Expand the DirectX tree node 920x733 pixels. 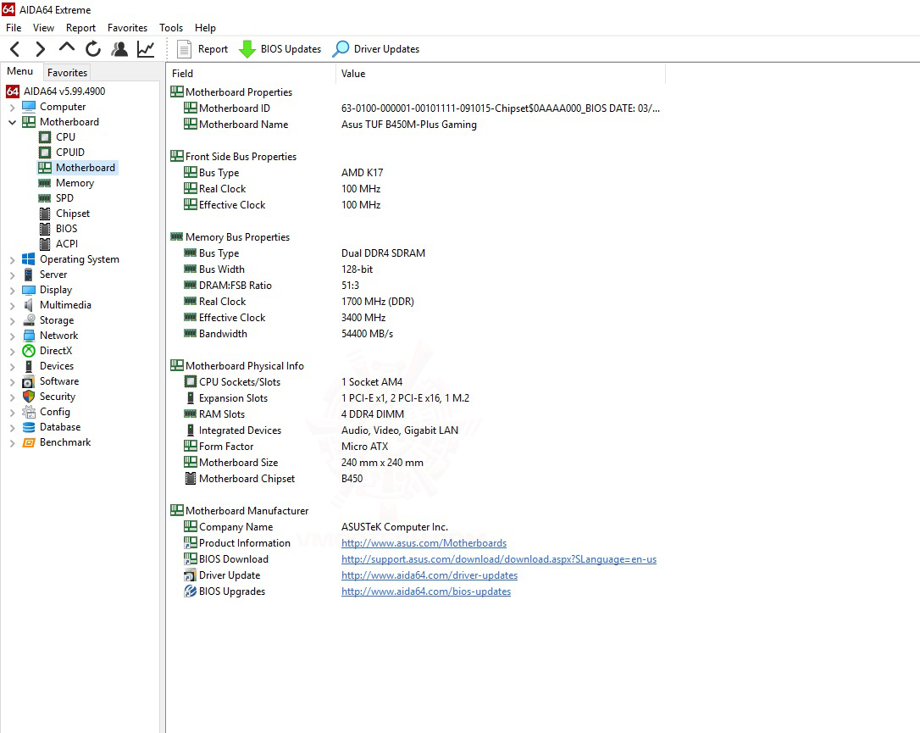tap(13, 352)
